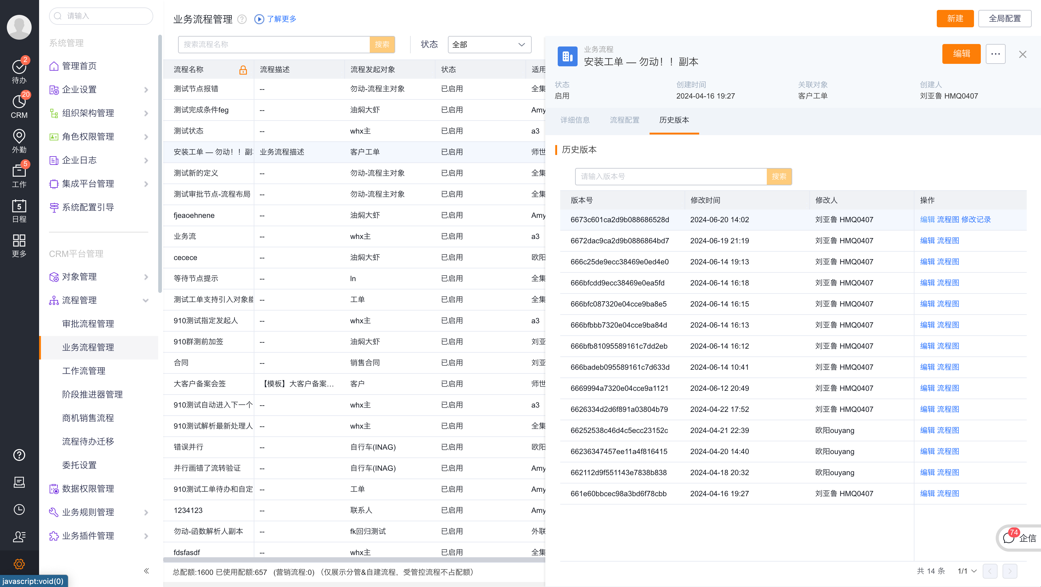The height and width of the screenshot is (587, 1041).
Task: Click the 了解更多 link
Action: (281, 19)
